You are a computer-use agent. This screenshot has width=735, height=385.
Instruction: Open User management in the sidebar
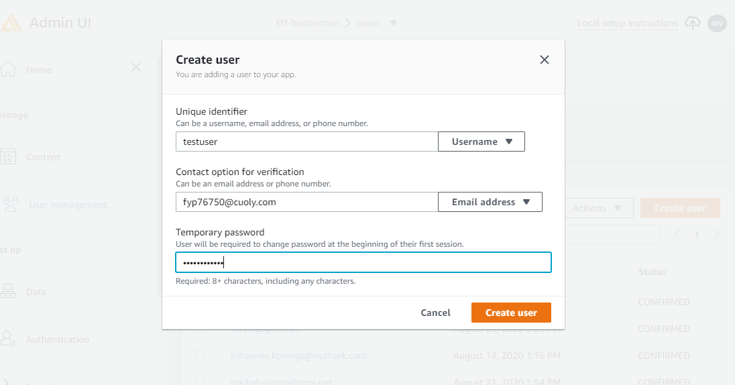68,205
